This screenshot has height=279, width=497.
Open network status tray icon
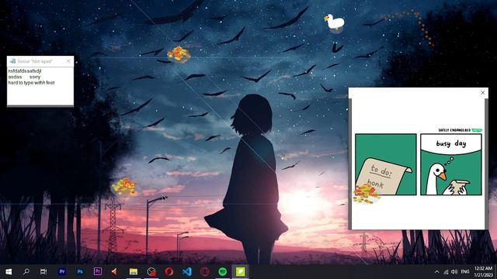click(446, 272)
